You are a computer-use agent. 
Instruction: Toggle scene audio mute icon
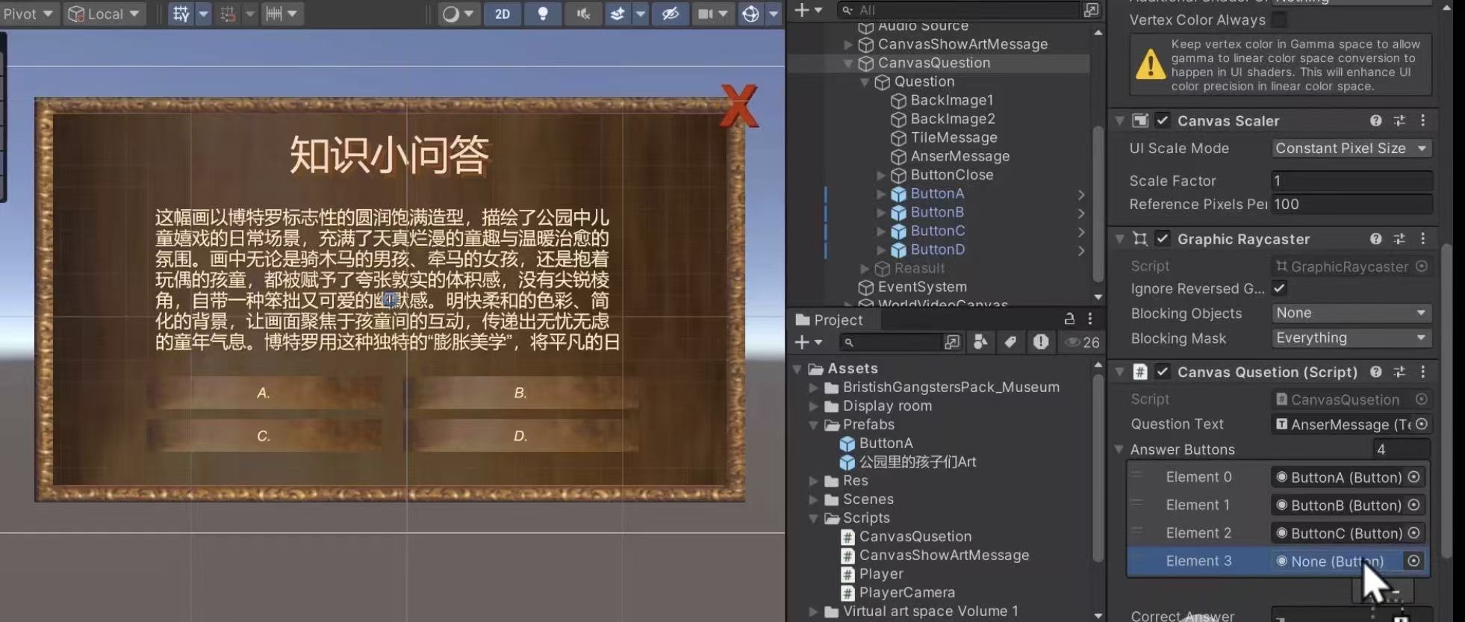(583, 13)
